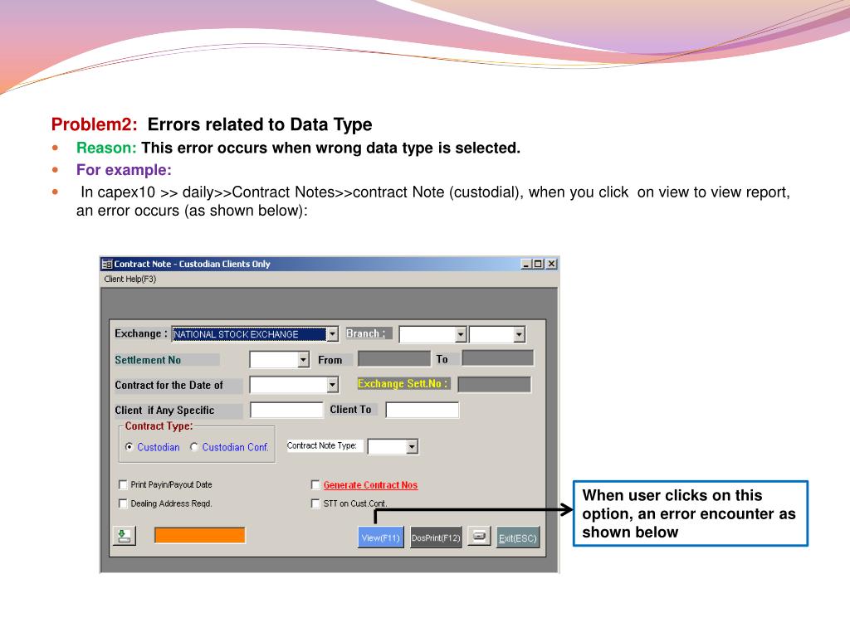Click the Client if Any Specific field
Image resolution: width=850 pixels, height=637 pixels.
pyautogui.click(x=286, y=410)
